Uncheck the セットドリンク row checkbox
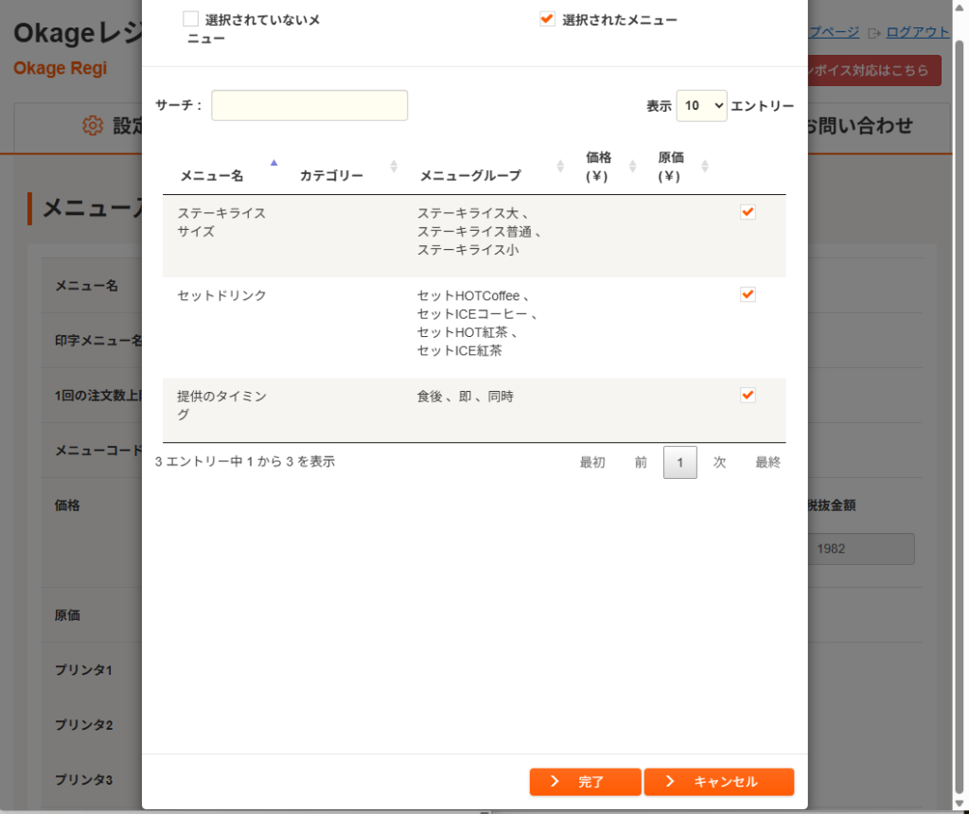969x814 pixels. click(748, 294)
